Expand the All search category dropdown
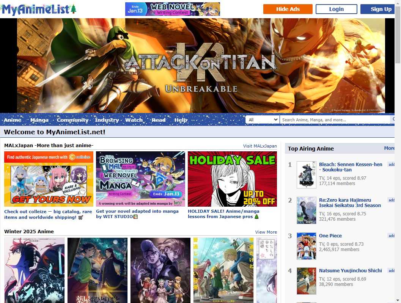Screen dimensions: 401x303 pyautogui.click(x=263, y=120)
